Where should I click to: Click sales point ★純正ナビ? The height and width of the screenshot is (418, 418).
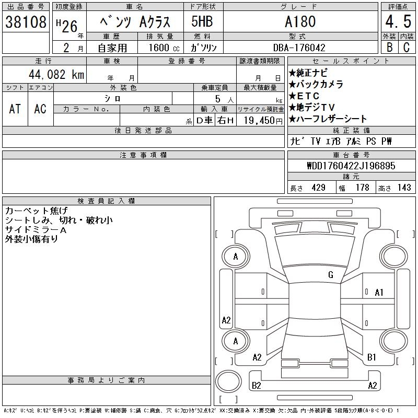pos(308,73)
